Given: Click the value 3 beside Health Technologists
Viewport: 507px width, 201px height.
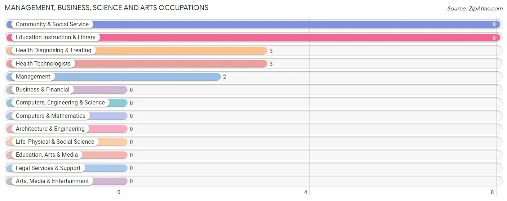Looking at the screenshot, I should point(271,64).
